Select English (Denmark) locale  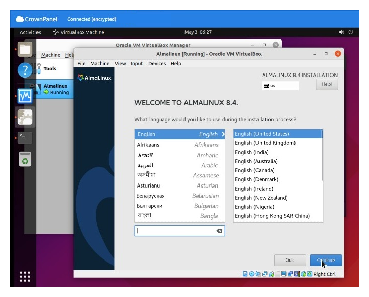[x=277, y=179]
